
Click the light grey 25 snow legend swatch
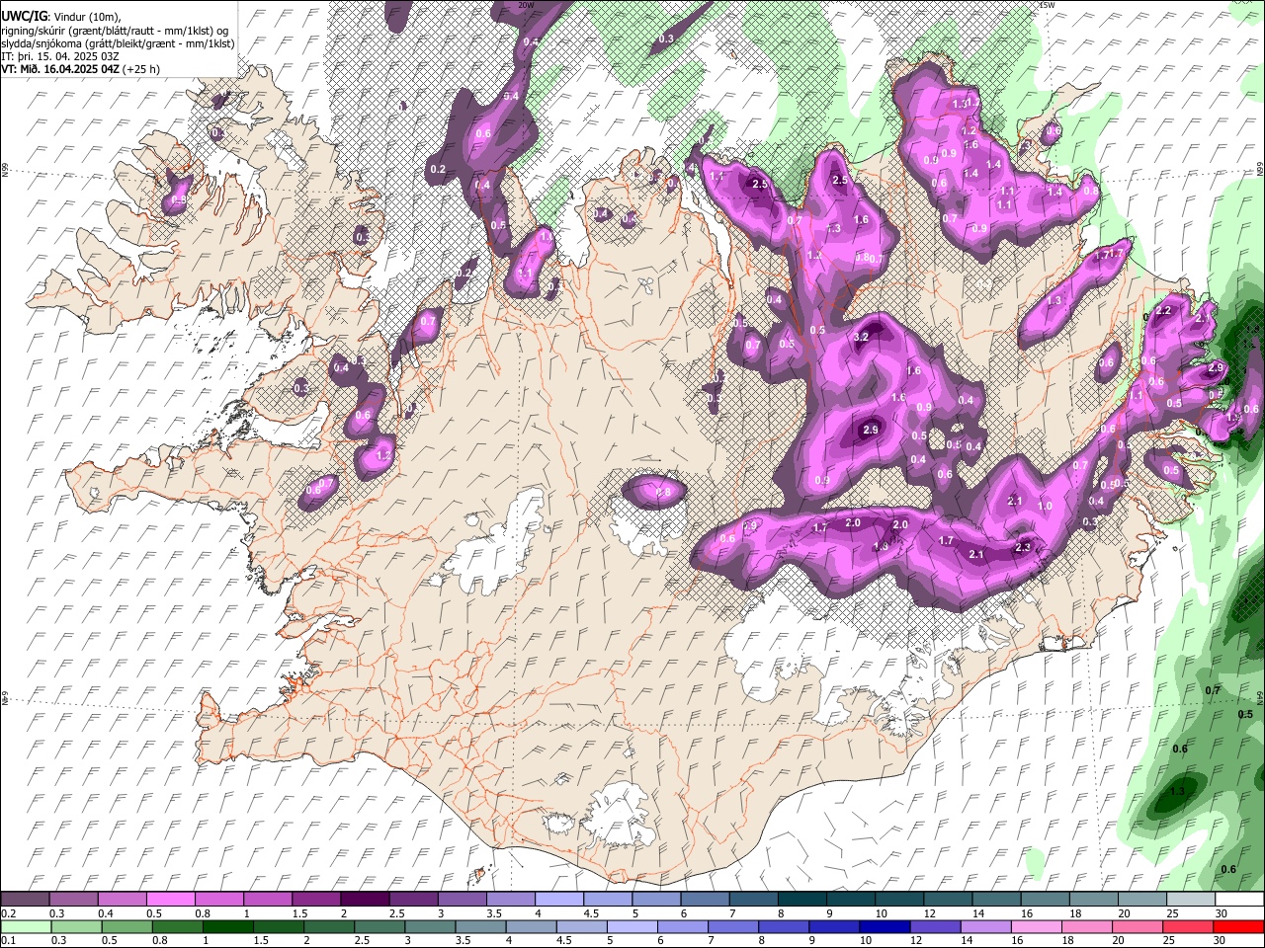(x=1189, y=900)
